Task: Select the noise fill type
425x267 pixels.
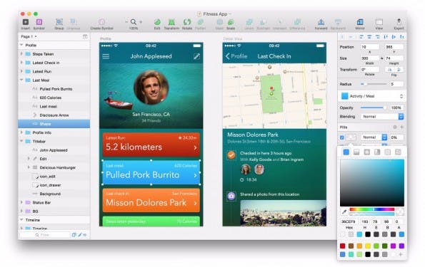Action: click(x=398, y=152)
